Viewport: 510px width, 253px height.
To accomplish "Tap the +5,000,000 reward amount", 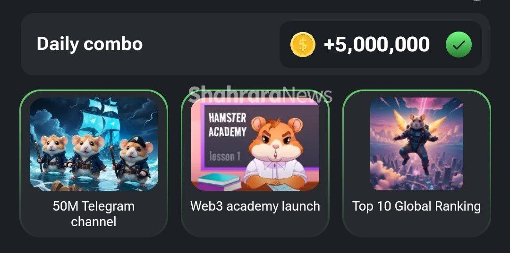I will click(x=377, y=44).
